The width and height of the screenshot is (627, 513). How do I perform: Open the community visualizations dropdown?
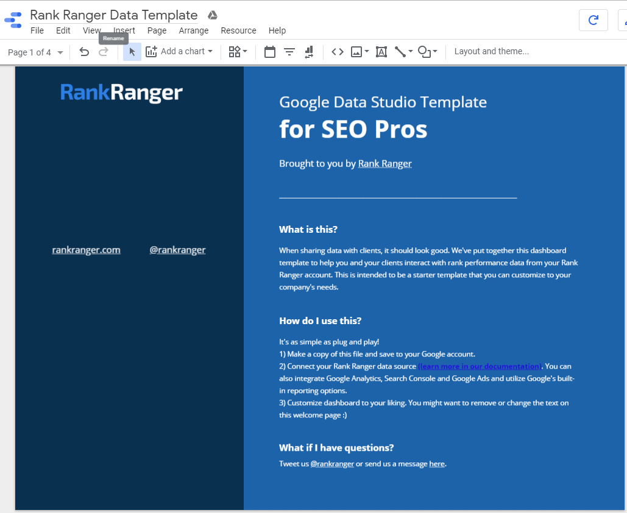238,52
